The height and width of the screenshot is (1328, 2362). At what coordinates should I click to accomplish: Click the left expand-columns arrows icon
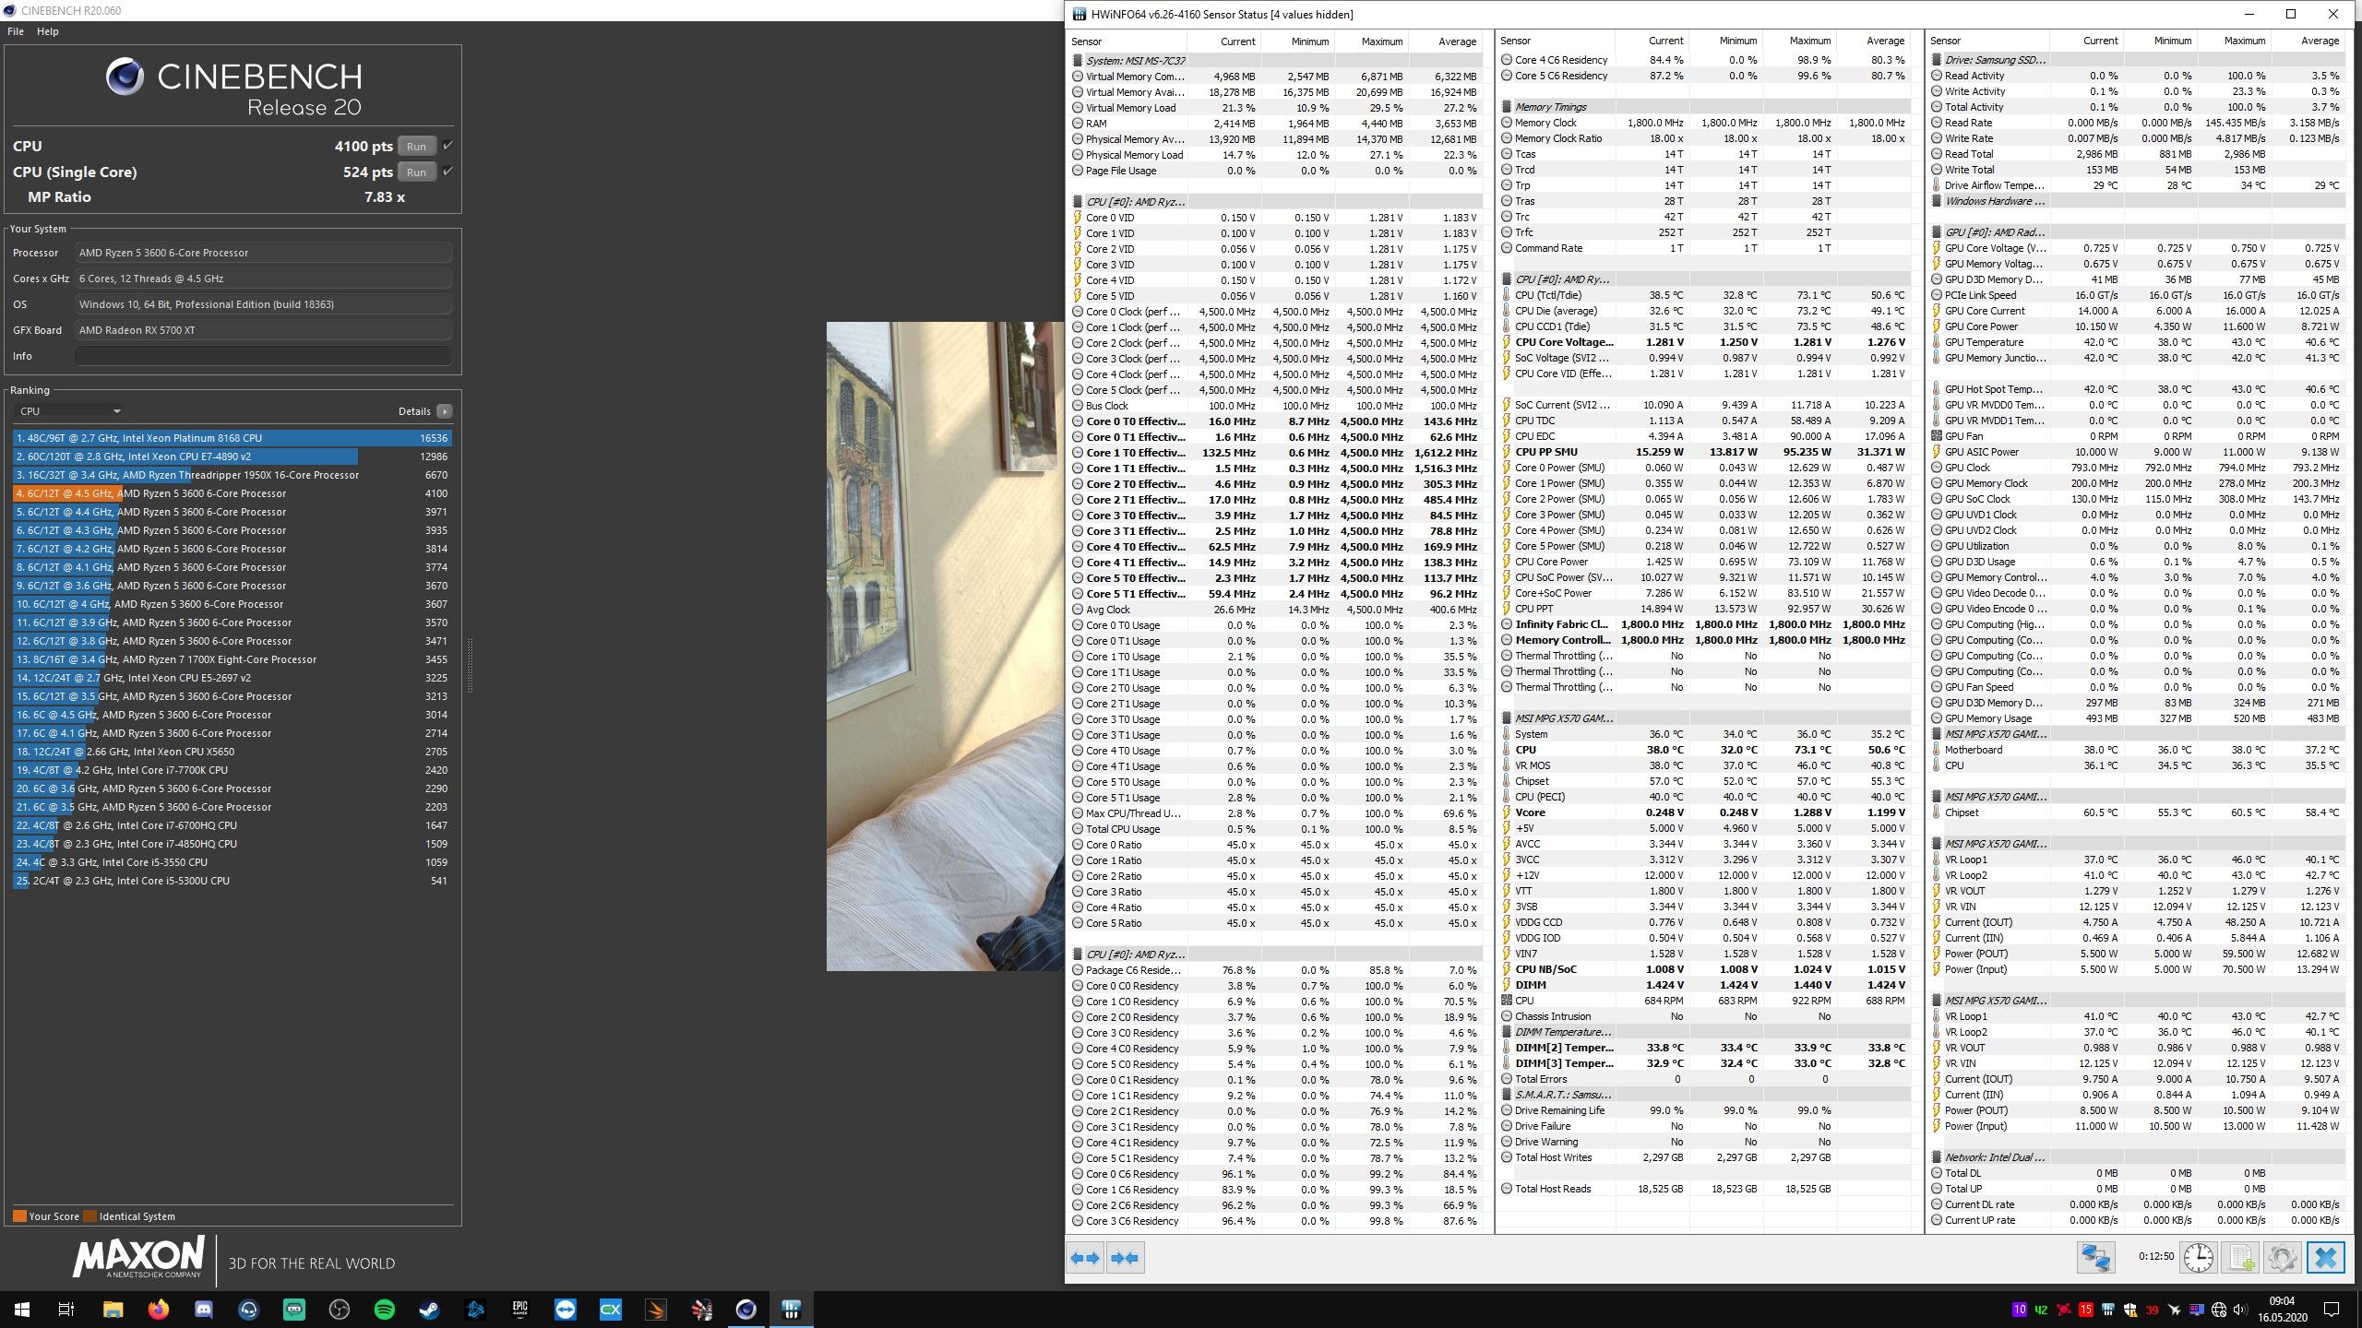tap(1085, 1258)
